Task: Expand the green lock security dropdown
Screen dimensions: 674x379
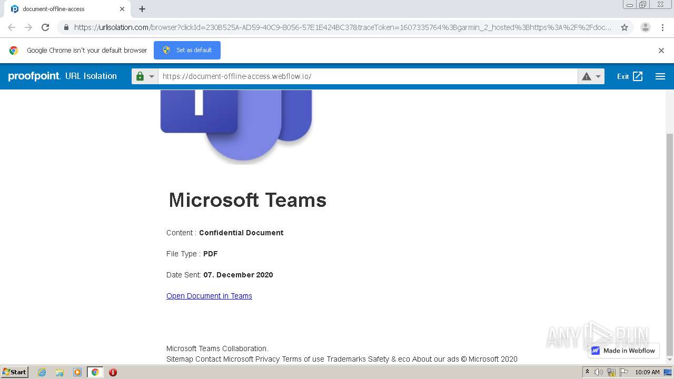Action: (x=145, y=76)
